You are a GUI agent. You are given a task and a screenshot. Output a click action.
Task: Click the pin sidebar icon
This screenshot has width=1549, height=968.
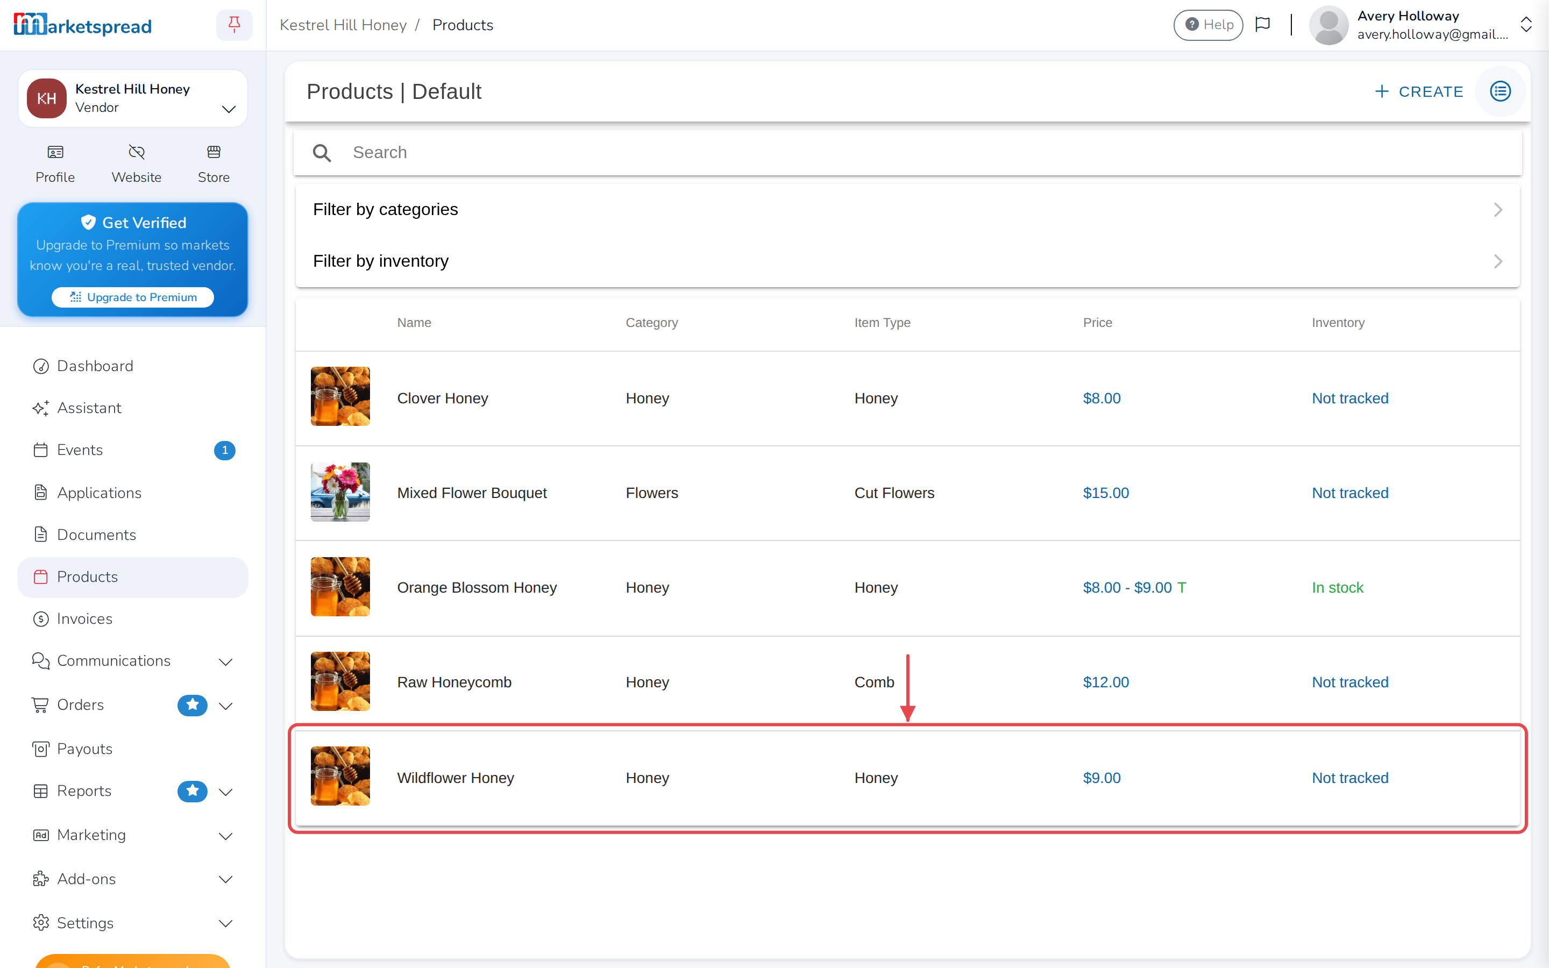pos(235,25)
